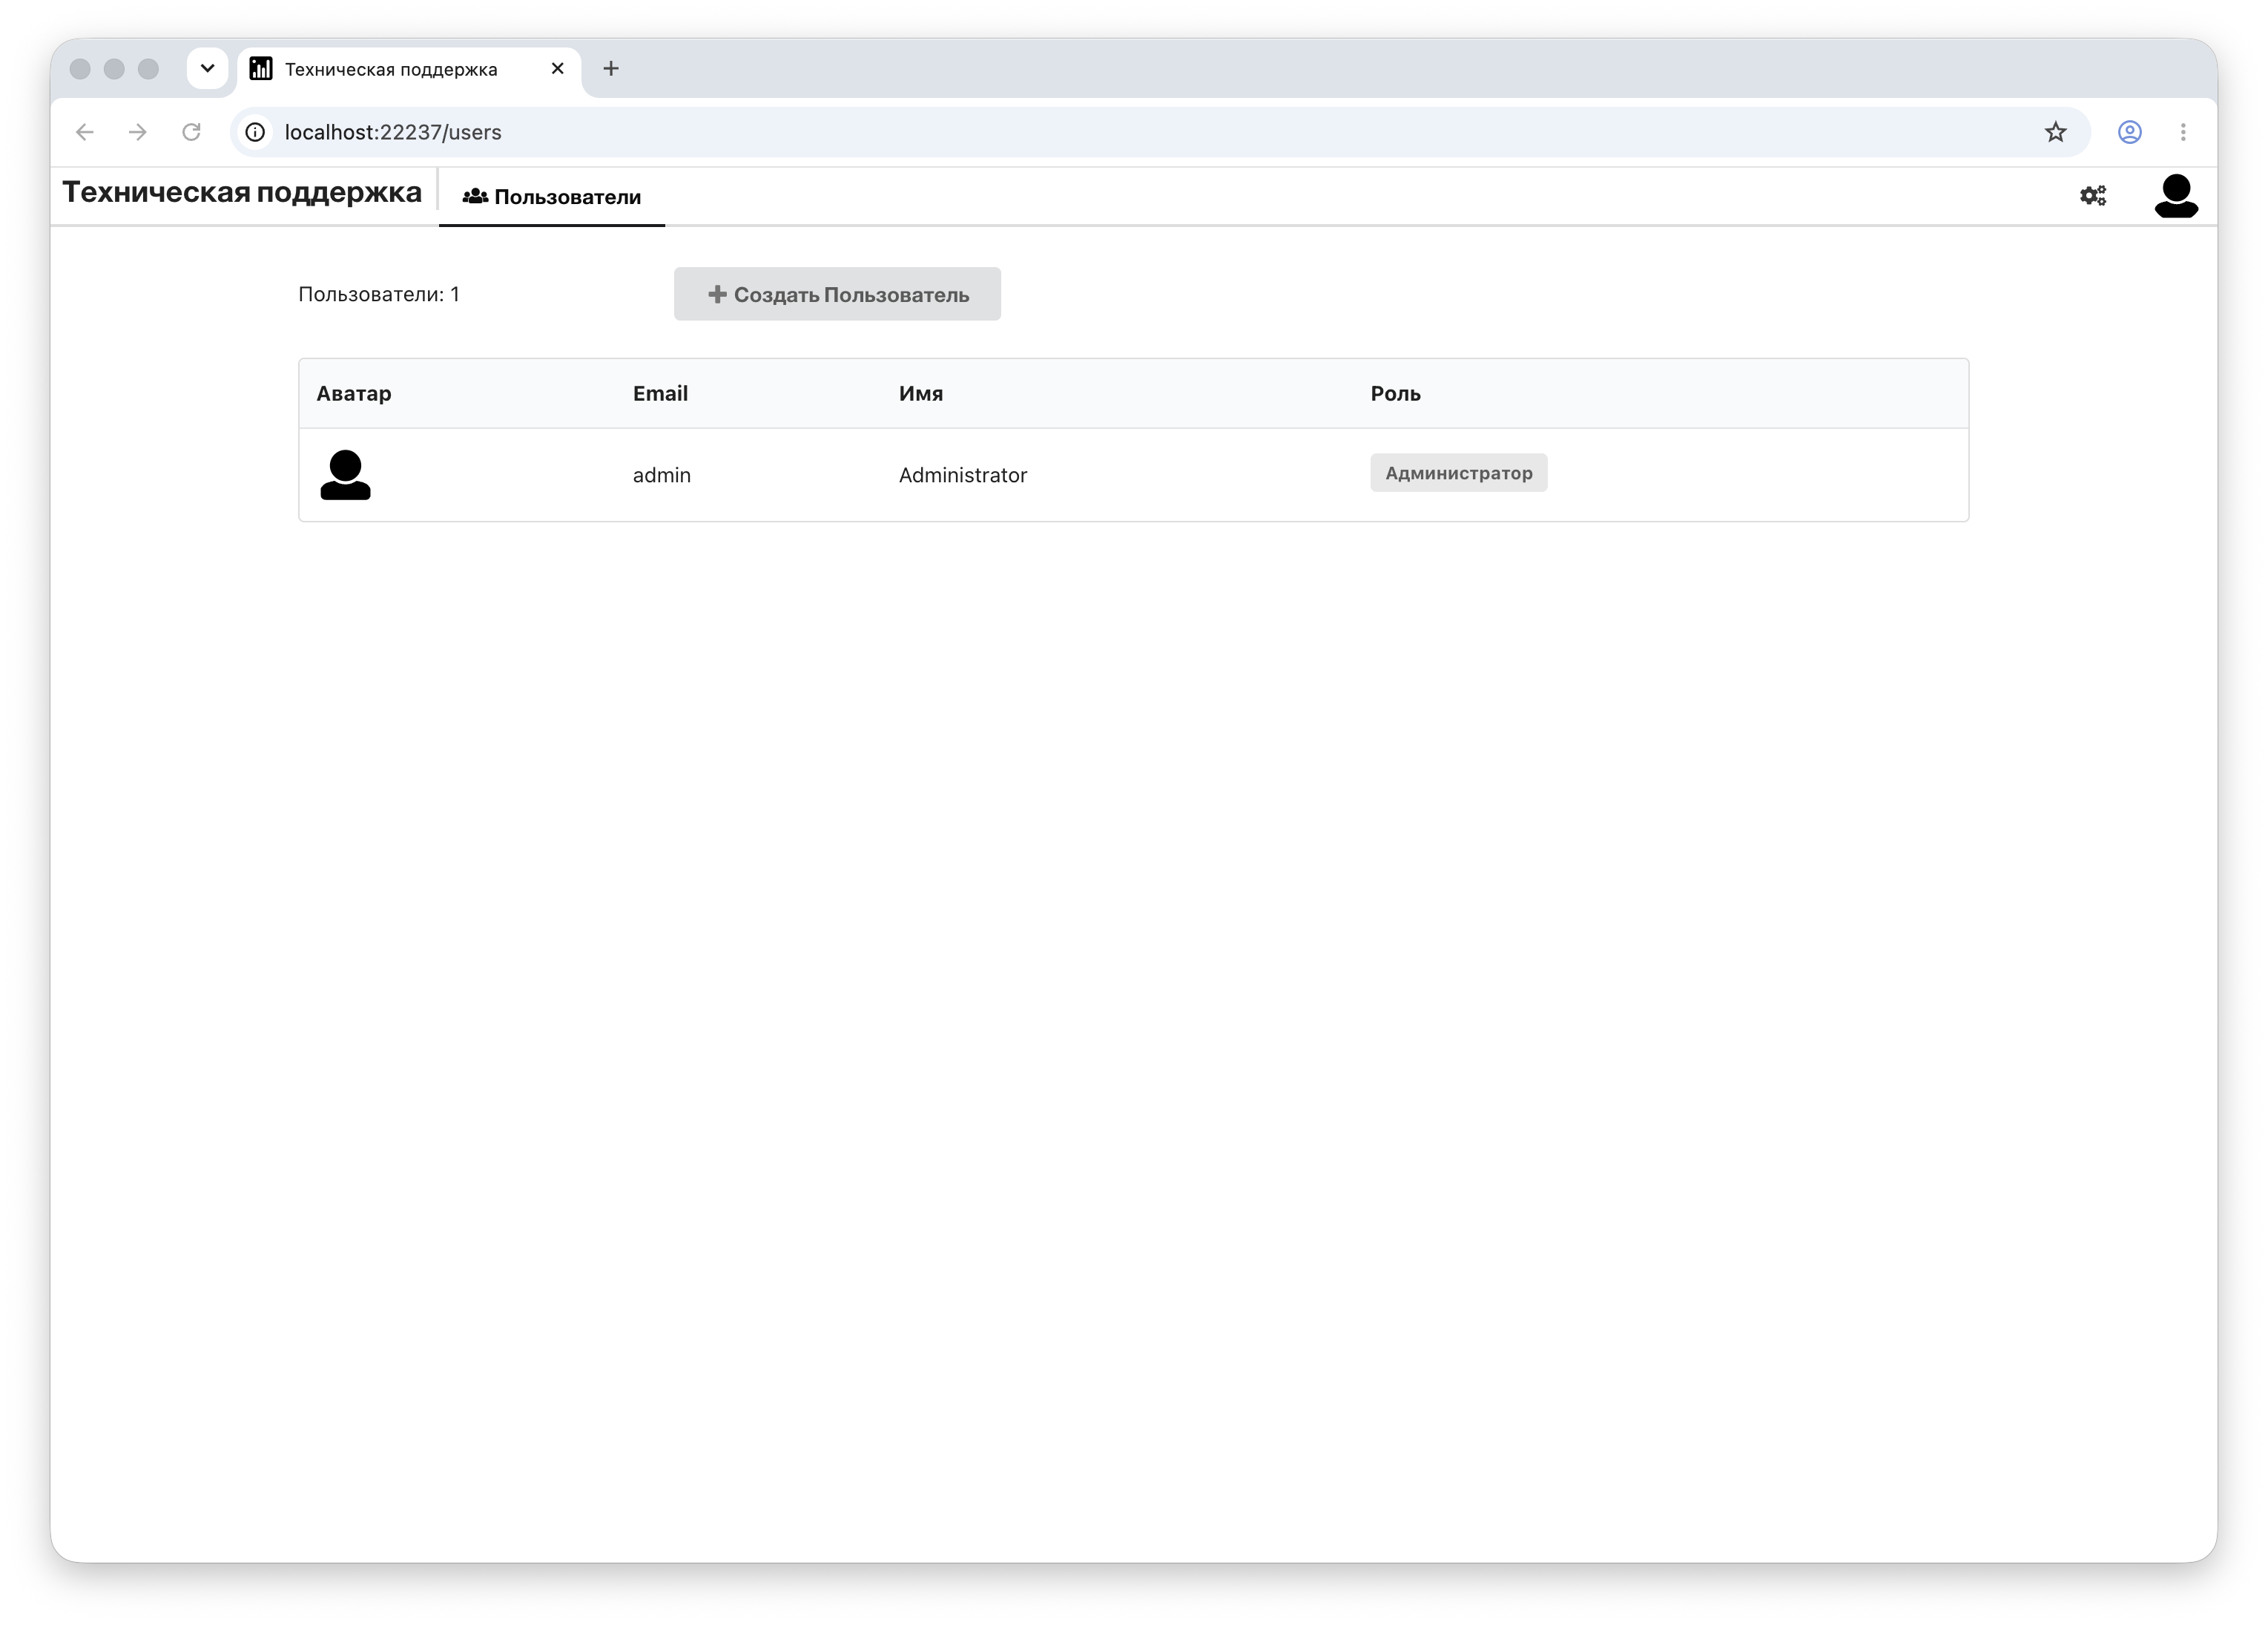The width and height of the screenshot is (2268, 1625).
Task: Select the Пользователи navigation tab
Action: pyautogui.click(x=552, y=197)
